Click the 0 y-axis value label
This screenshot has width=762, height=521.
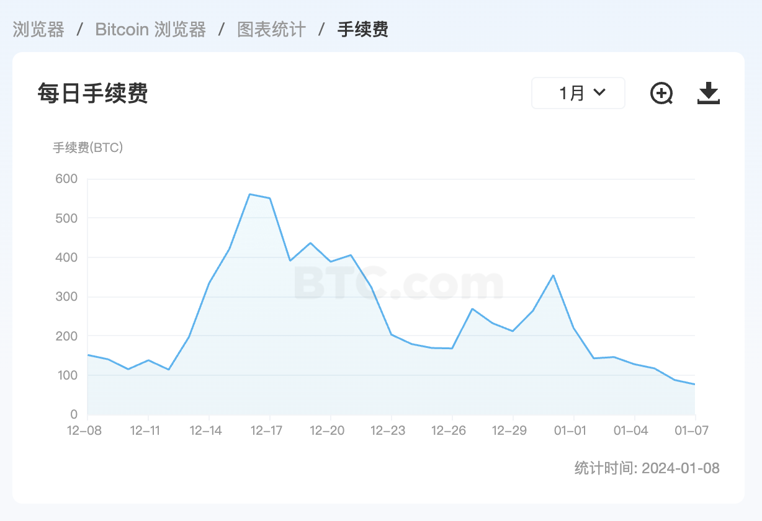[74, 414]
